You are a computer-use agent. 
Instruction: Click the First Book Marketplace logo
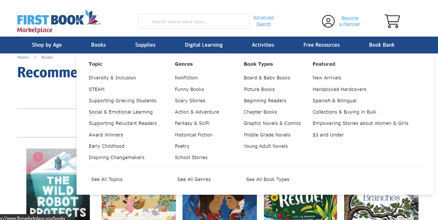click(59, 21)
